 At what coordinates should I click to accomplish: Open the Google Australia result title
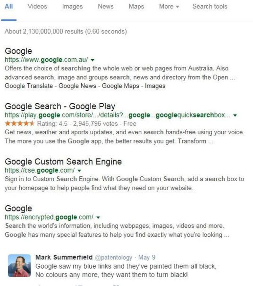18,51
